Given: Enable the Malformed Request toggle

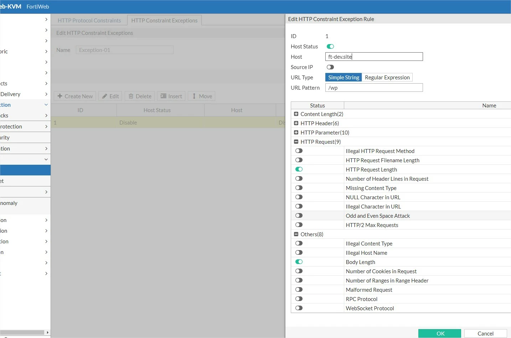Looking at the screenshot, I should pyautogui.click(x=299, y=290).
